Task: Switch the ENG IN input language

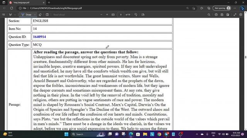Action: pyautogui.click(x=213, y=134)
